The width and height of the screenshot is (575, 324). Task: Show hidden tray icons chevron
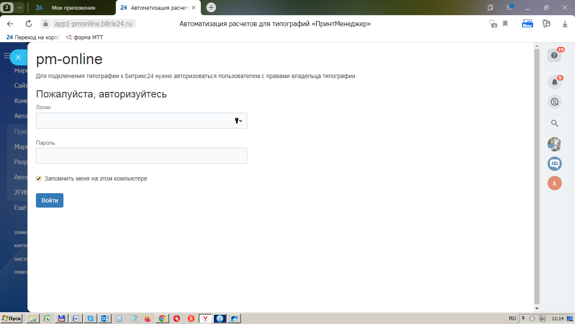523,319
